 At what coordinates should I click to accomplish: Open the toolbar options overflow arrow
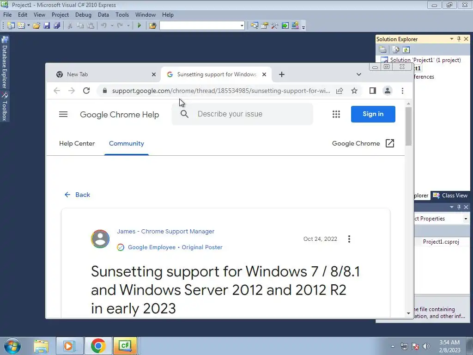pyautogui.click(x=303, y=27)
